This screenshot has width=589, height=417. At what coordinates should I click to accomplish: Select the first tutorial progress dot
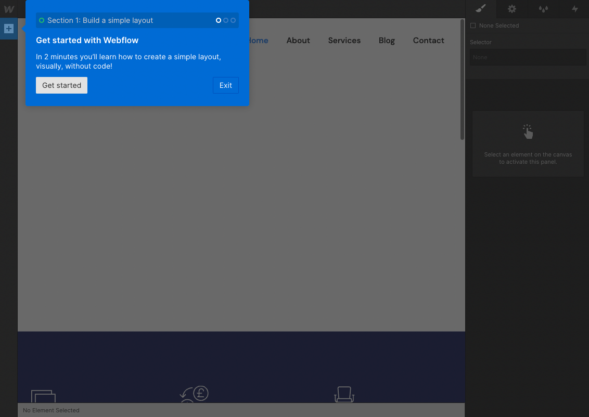(x=218, y=20)
